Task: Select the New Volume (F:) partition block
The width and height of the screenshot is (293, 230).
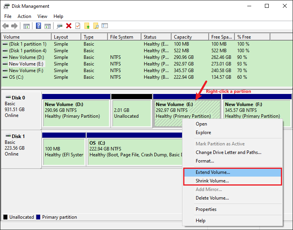Action: [x=257, y=110]
